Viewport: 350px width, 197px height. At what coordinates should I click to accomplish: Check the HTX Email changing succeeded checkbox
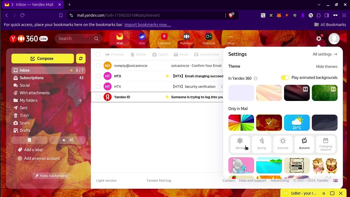coord(98,76)
